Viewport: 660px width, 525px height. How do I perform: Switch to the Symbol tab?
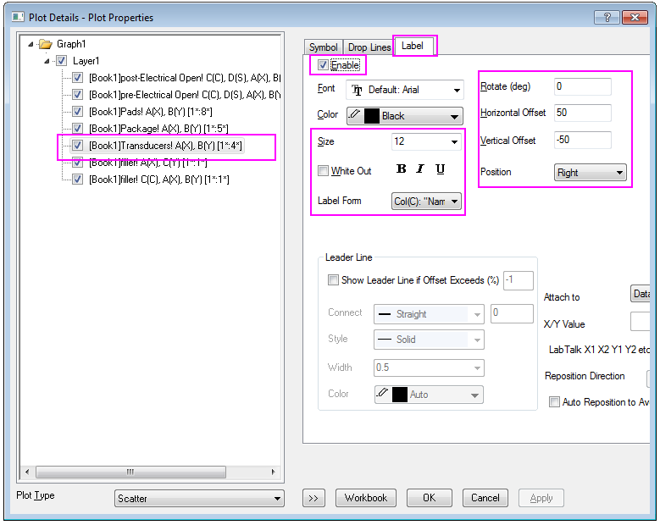[x=323, y=47]
